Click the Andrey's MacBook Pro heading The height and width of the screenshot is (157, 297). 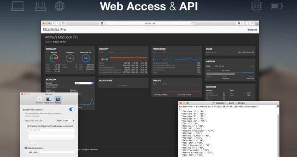click(61, 37)
